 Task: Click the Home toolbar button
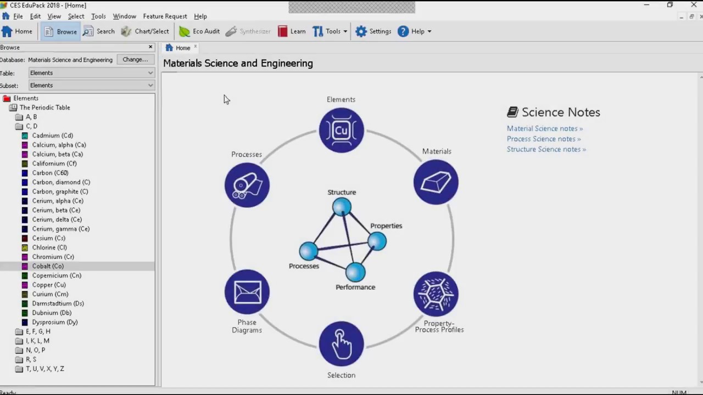click(18, 31)
